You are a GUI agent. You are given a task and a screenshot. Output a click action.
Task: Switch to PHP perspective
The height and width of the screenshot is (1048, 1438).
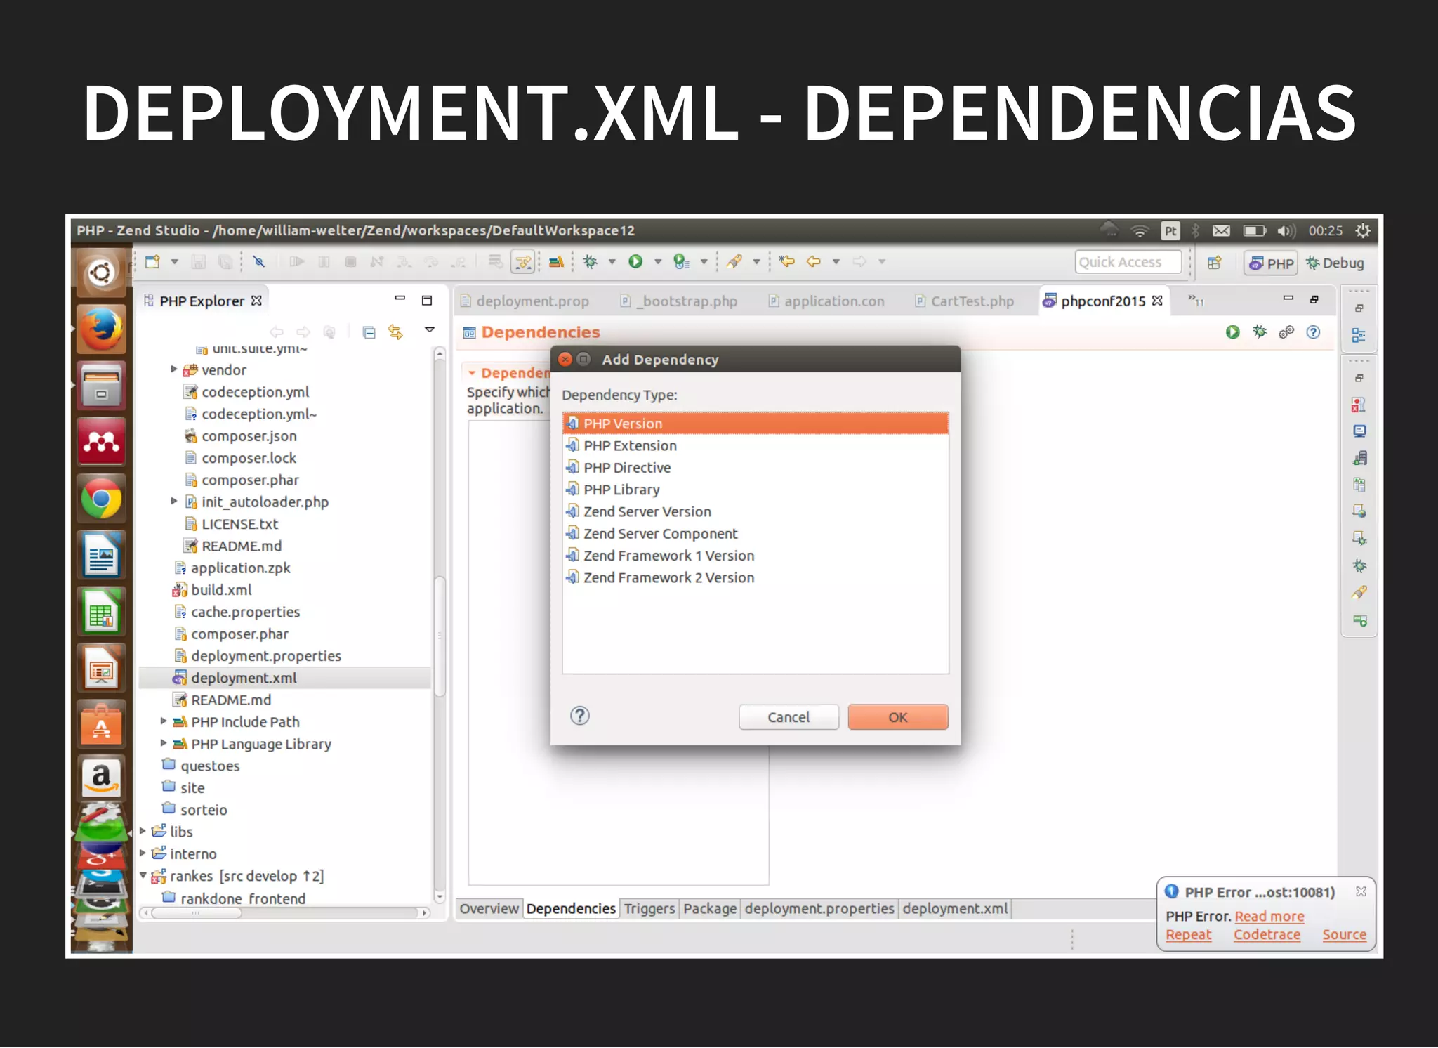tap(1271, 263)
